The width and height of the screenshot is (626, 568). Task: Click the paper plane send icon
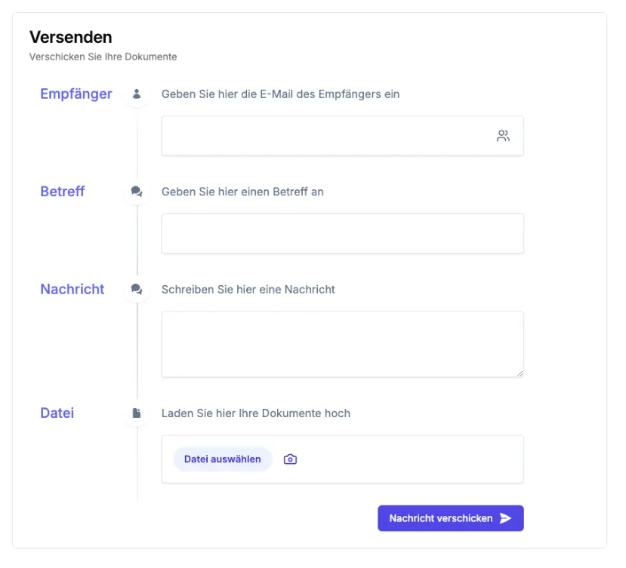tap(506, 518)
